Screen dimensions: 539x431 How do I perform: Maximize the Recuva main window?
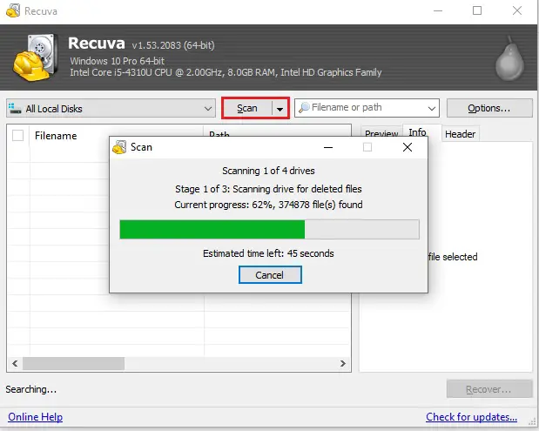[x=477, y=10]
